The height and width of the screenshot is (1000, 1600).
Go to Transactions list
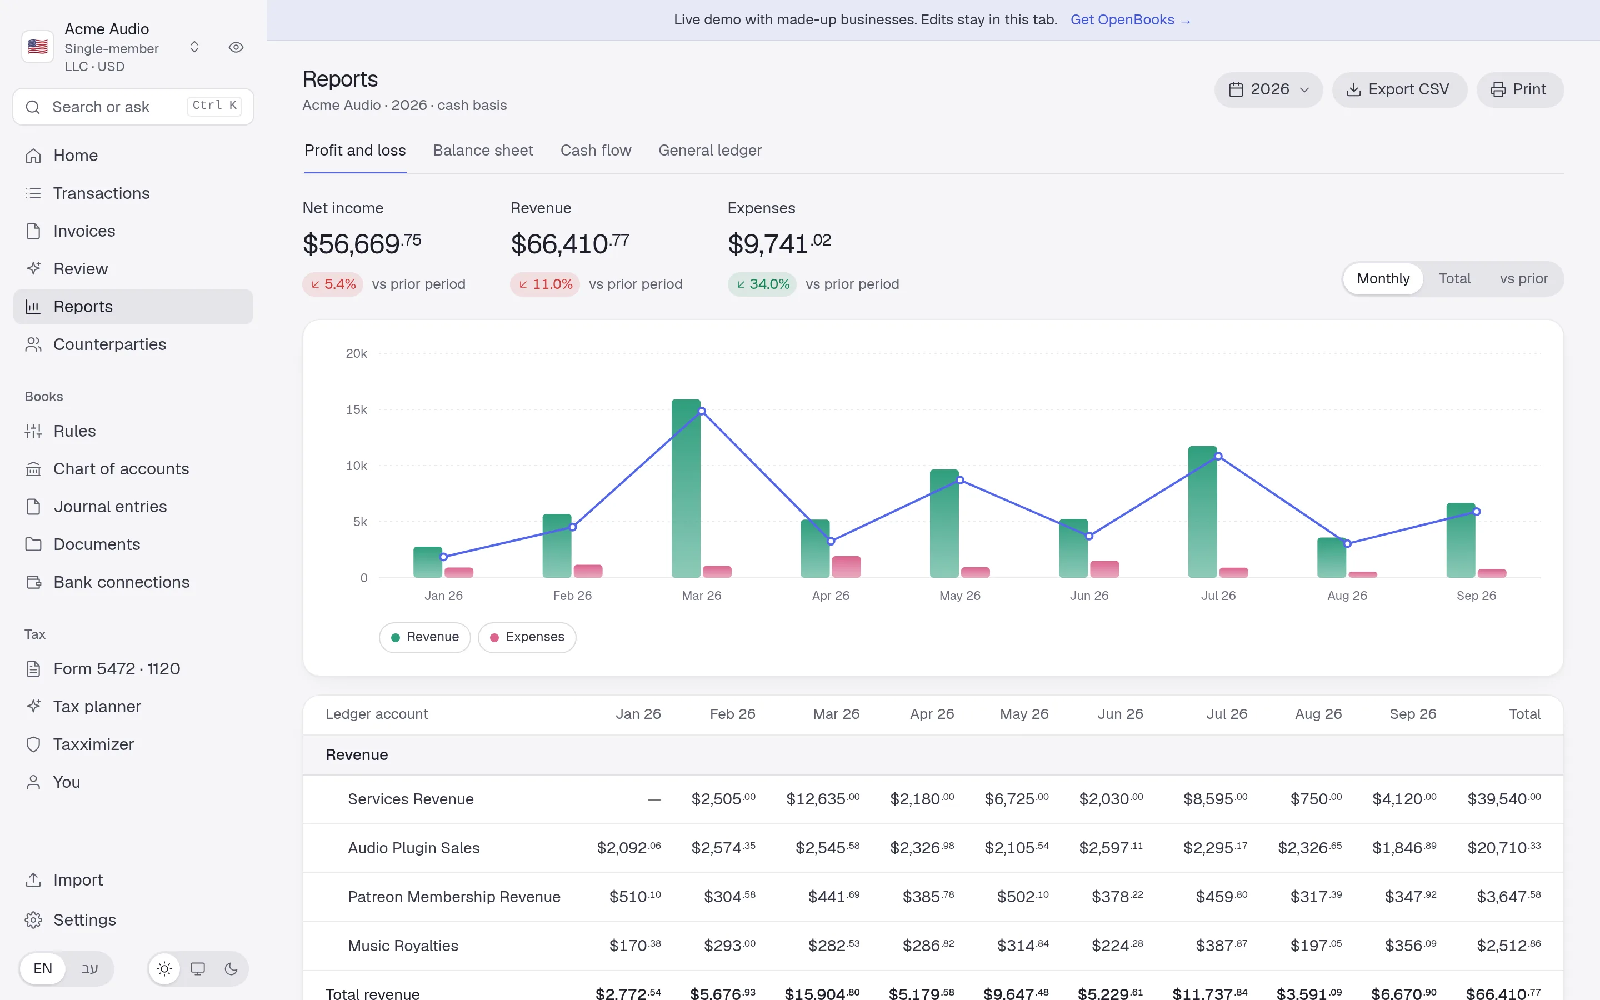pos(133,193)
